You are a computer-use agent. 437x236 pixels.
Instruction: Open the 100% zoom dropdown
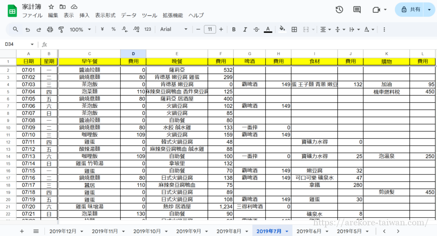pos(80,29)
